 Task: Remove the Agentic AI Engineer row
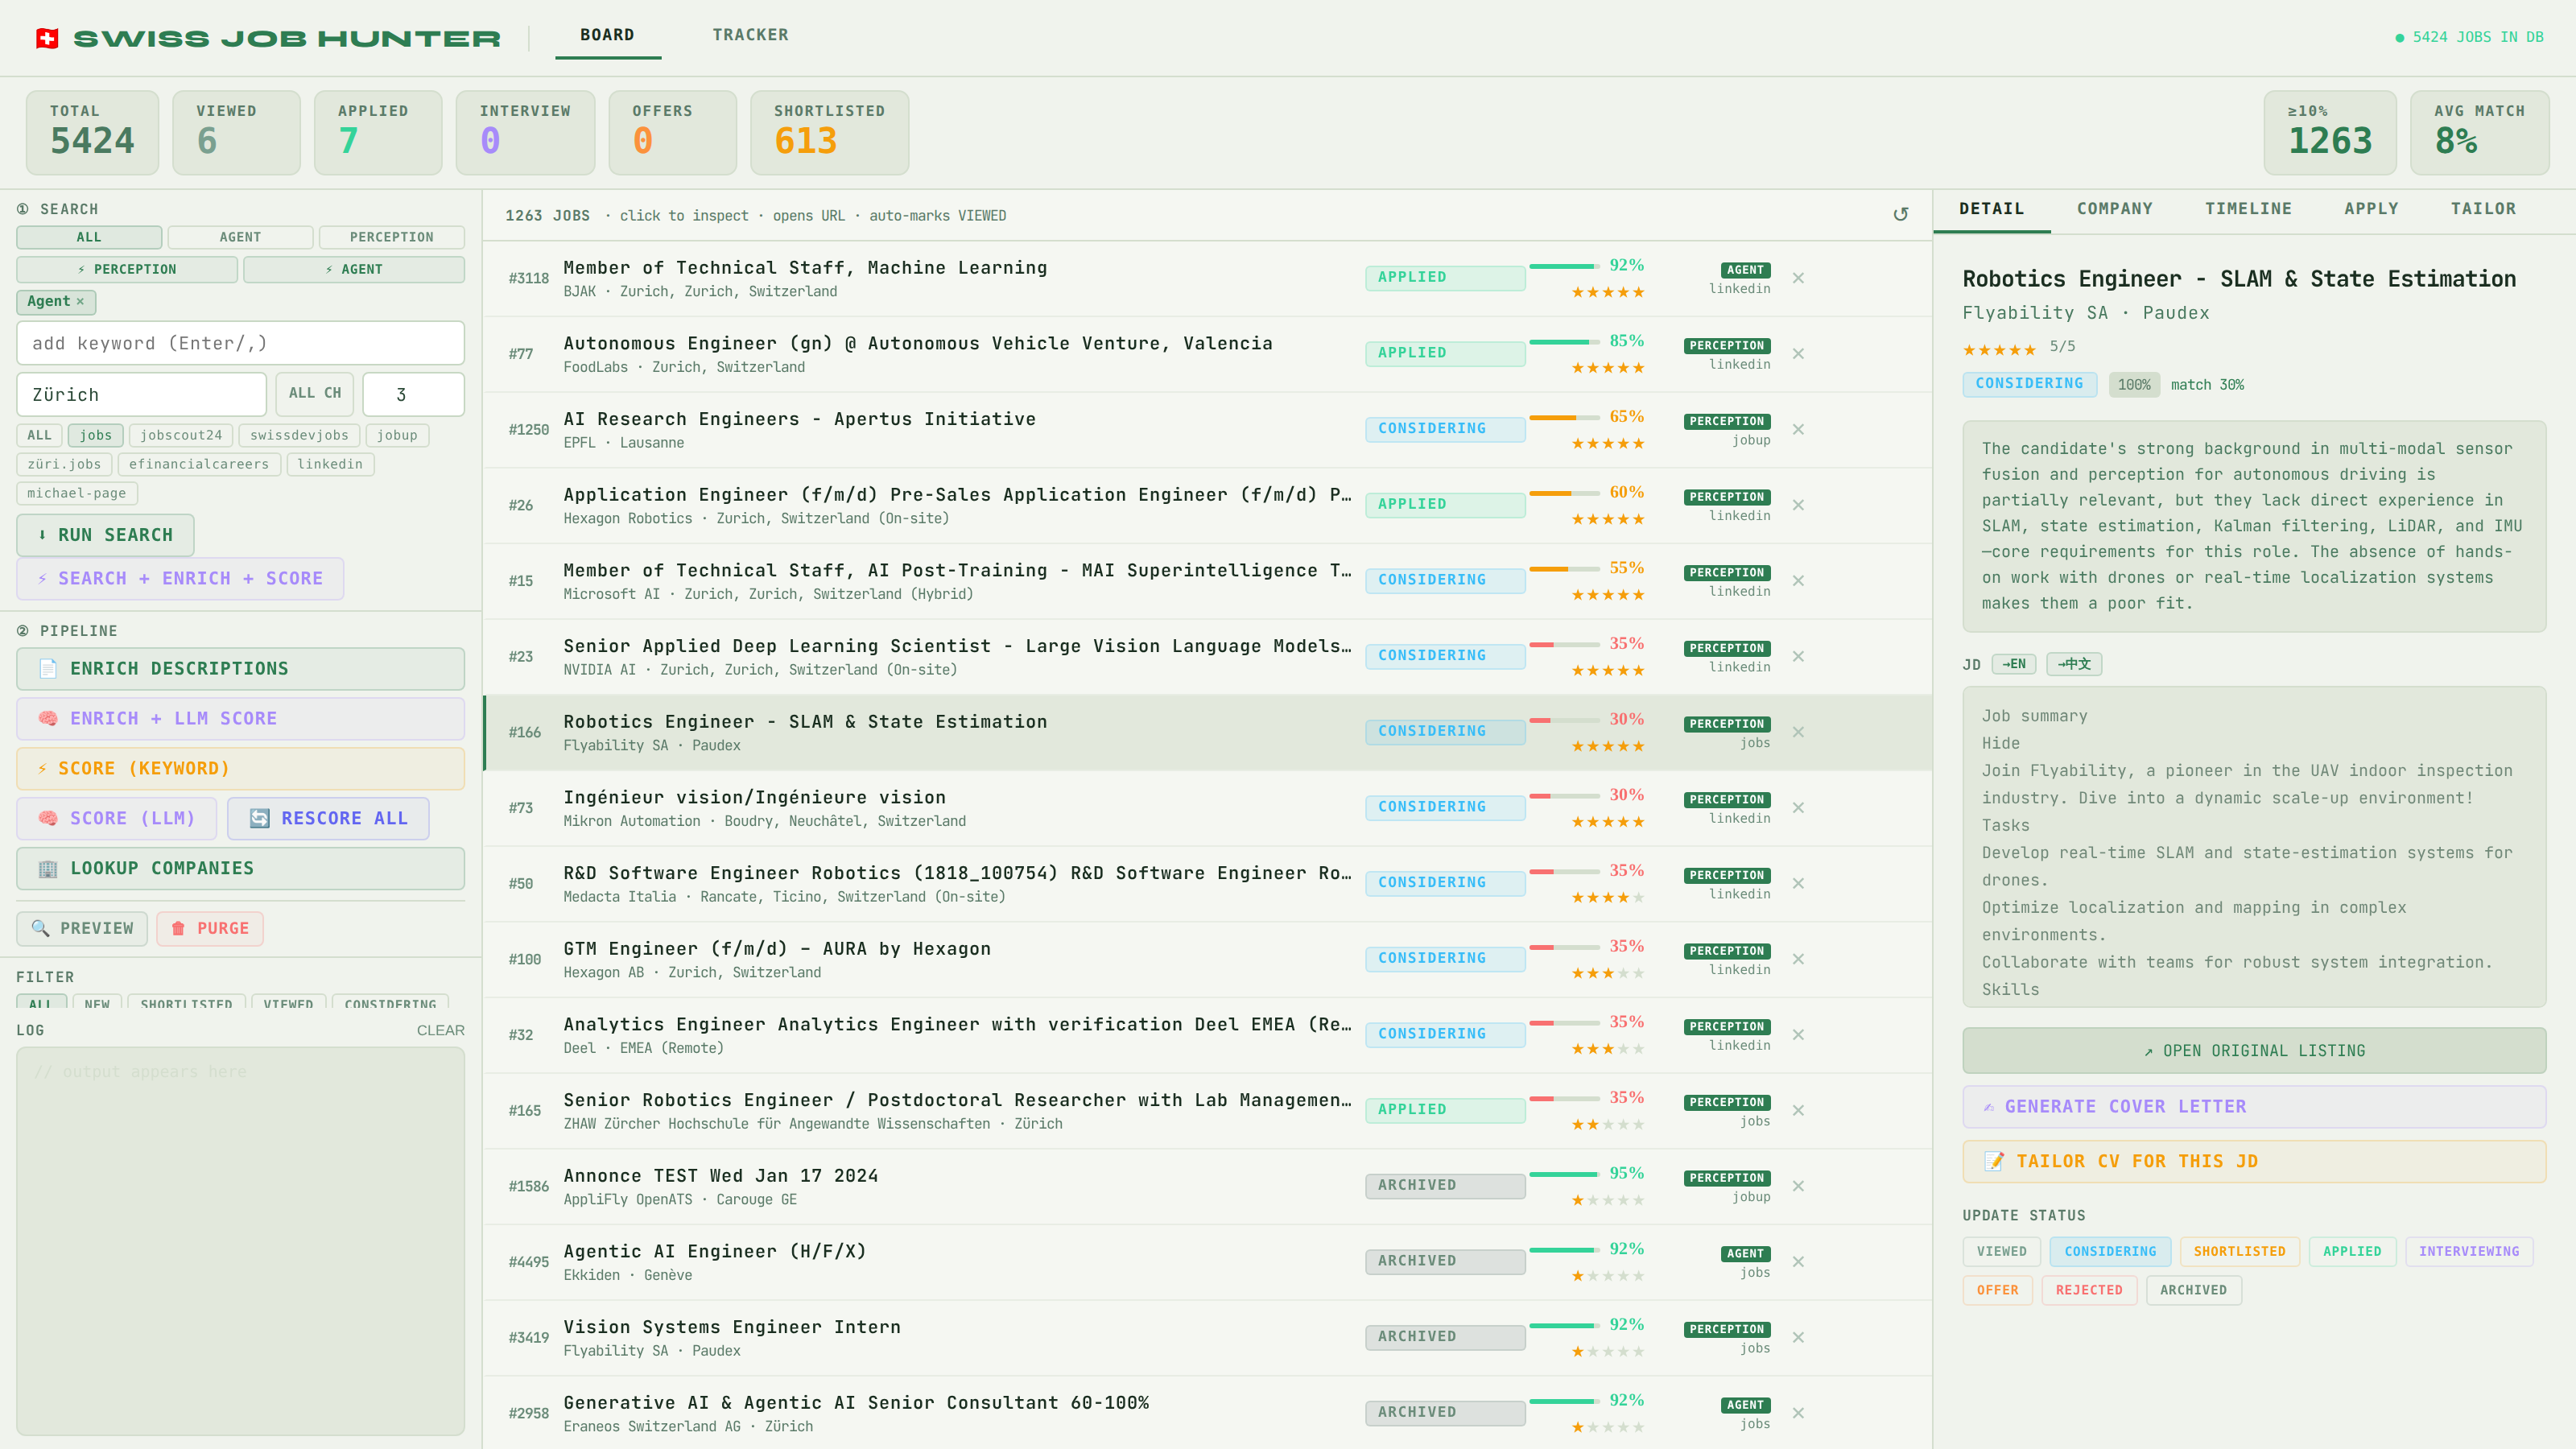coord(1798,1262)
